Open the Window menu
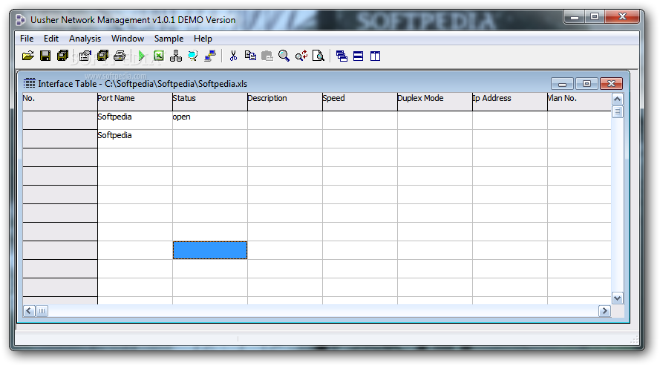Image resolution: width=660 pixels, height=366 pixels. tap(128, 39)
